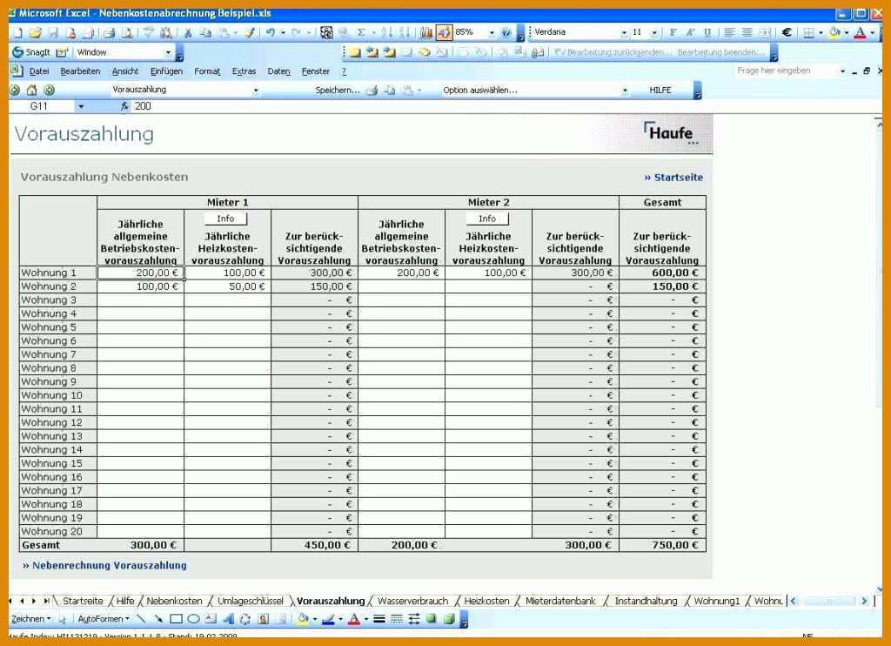Screen dimensions: 891x646
Task: Switch to the Heizkosten sheet tab
Action: click(x=486, y=601)
